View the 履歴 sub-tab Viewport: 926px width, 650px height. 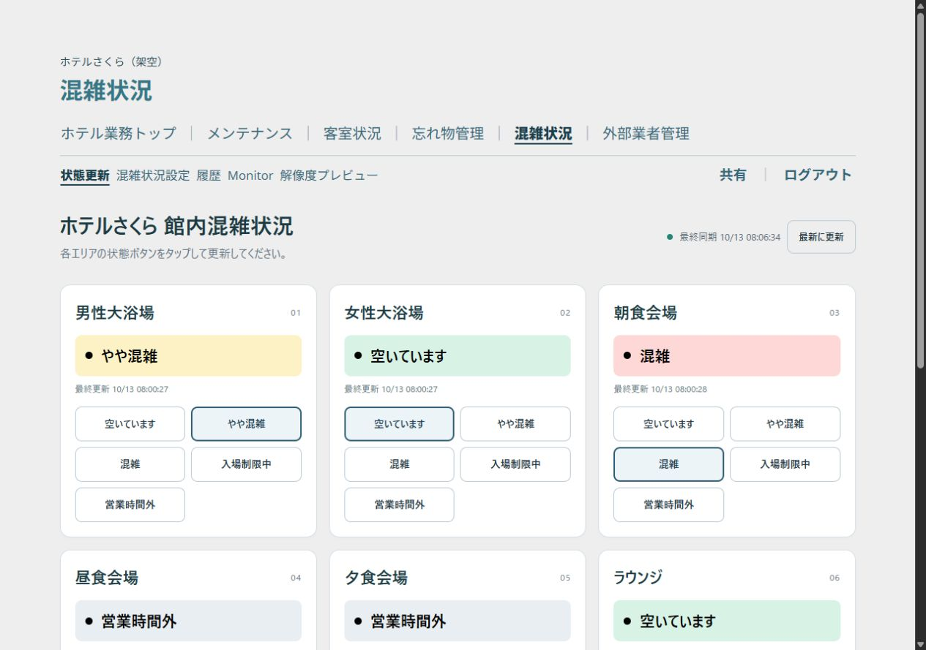(209, 175)
